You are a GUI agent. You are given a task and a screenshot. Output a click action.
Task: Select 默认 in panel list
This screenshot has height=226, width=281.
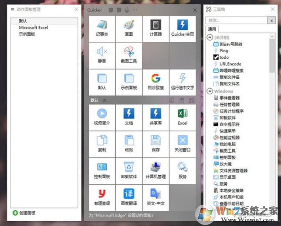point(44,21)
